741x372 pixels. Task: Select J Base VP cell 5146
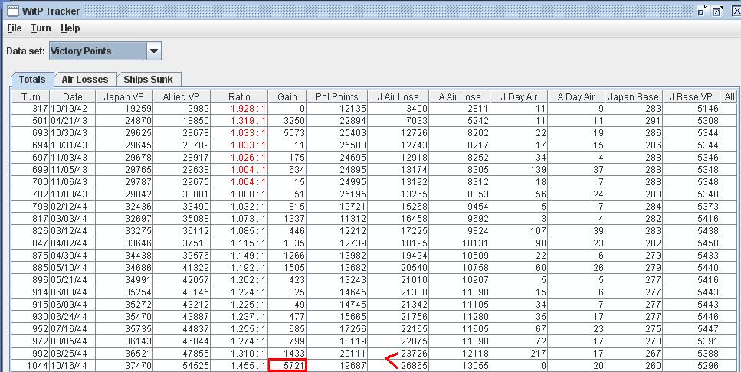coord(690,109)
